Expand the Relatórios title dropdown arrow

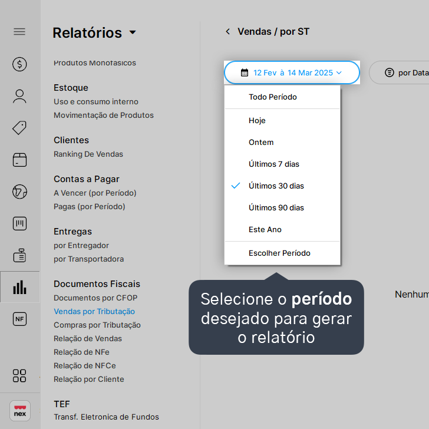(133, 32)
